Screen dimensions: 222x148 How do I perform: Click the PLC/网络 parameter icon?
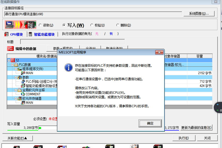[x=23, y=82]
